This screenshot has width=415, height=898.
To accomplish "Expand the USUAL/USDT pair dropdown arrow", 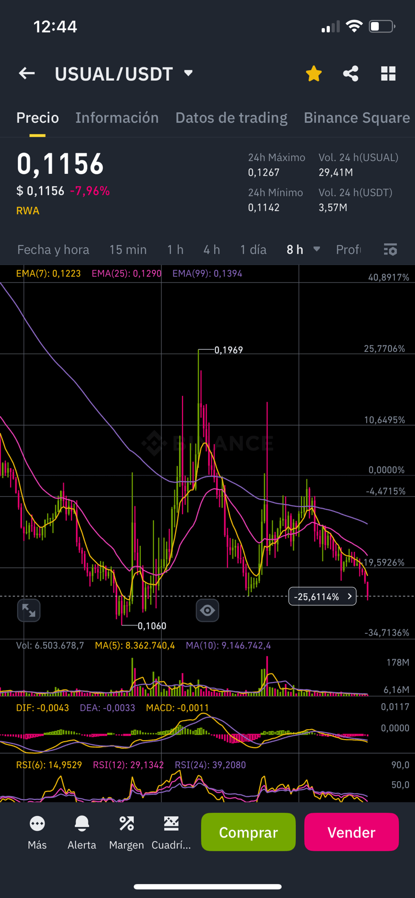I will (188, 73).
